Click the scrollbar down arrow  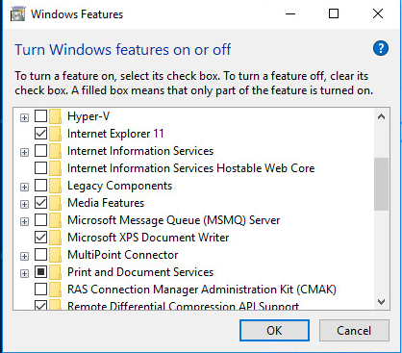click(x=381, y=302)
